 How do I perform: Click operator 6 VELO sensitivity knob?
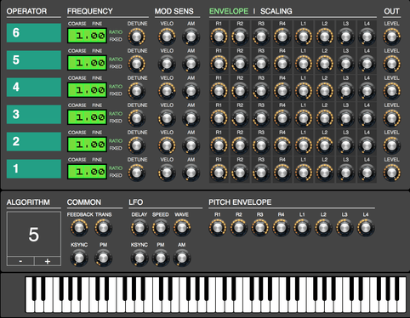[167, 37]
